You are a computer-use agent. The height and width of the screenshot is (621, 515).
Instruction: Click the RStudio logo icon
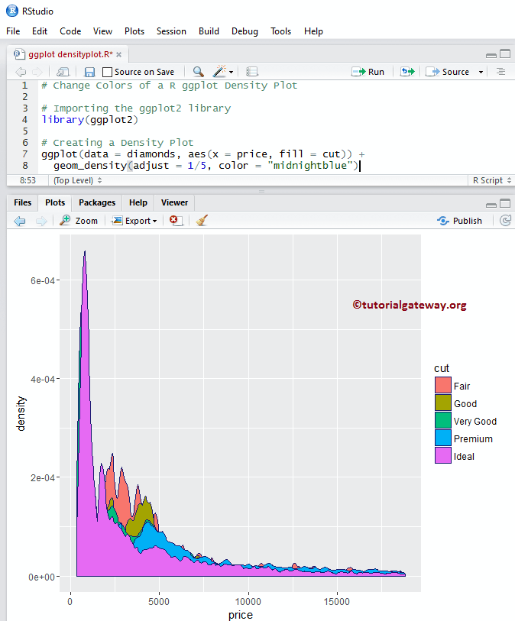pos(12,11)
